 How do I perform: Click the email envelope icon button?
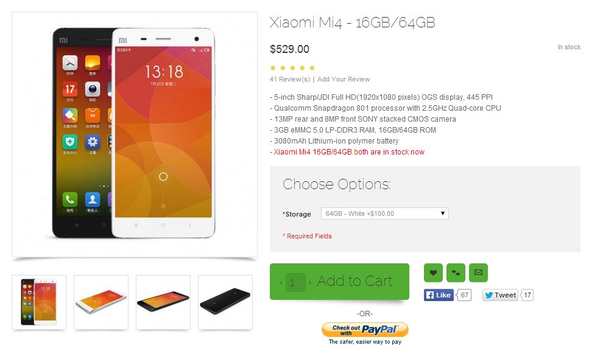[478, 272]
